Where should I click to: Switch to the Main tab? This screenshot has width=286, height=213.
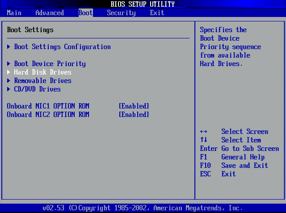pyautogui.click(x=14, y=13)
